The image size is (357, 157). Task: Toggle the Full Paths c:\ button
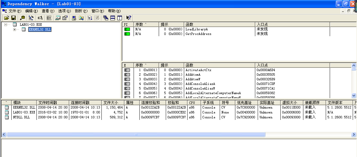pyautogui.click(x=40, y=18)
